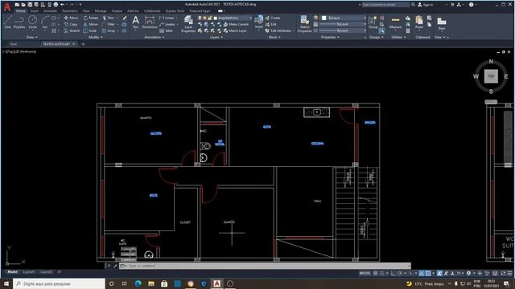The width and height of the screenshot is (515, 289).
Task: Click the Array tool
Action: point(109,31)
